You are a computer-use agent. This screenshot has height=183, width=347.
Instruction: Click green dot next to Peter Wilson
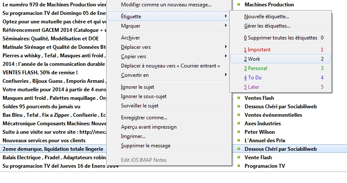tap(239, 132)
